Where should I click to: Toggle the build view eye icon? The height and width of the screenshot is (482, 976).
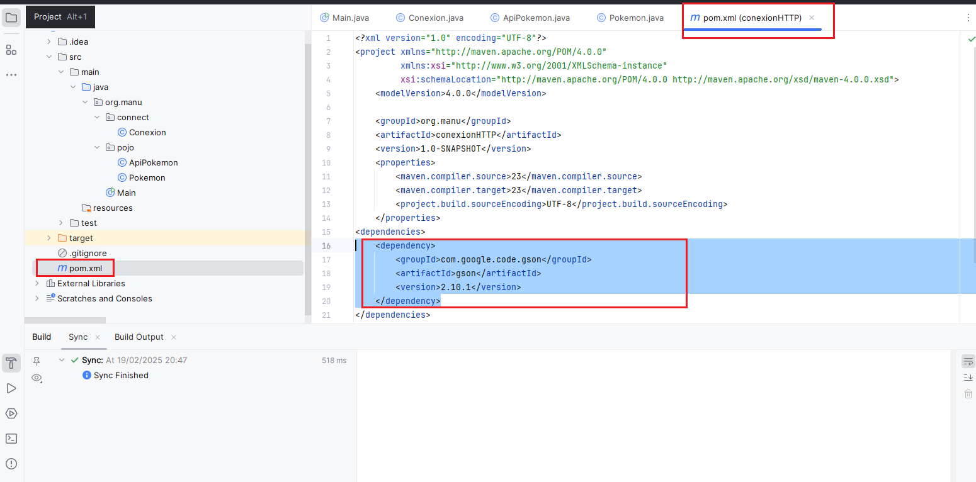tap(37, 378)
